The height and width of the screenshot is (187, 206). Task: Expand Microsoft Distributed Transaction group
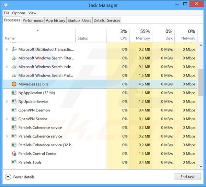tap(7, 49)
